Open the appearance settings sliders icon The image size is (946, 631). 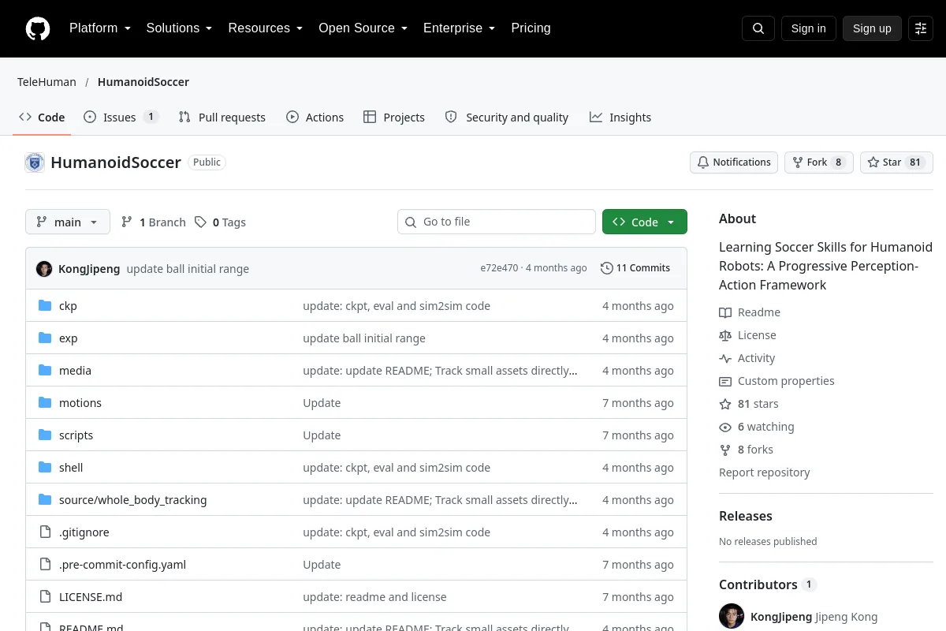(921, 28)
